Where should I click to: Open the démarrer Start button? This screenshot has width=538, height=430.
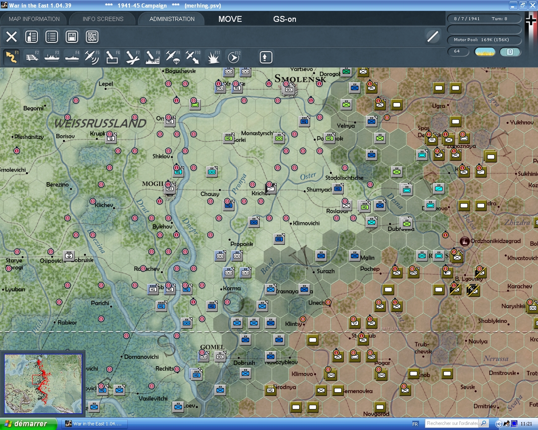(x=28, y=424)
